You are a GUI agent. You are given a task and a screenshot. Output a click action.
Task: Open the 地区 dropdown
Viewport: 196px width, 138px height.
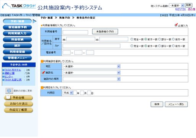click(91, 66)
